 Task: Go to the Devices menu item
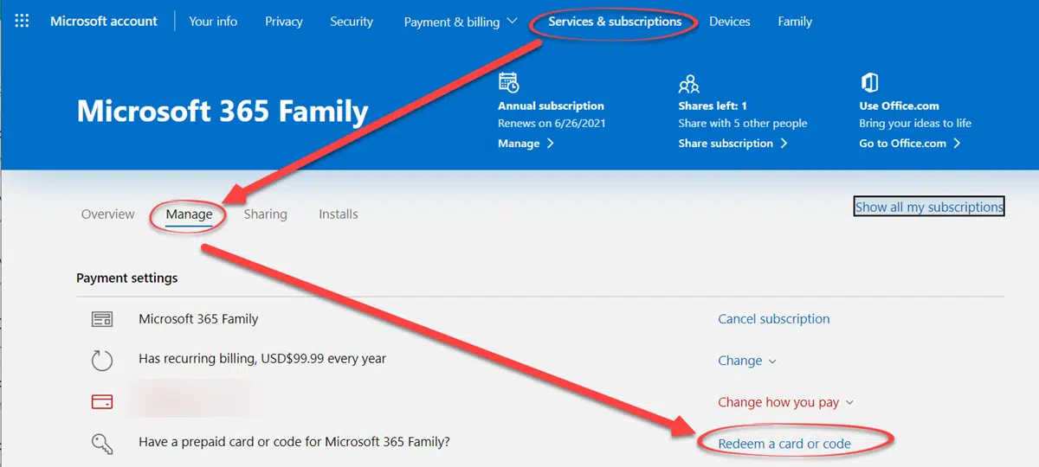click(730, 22)
